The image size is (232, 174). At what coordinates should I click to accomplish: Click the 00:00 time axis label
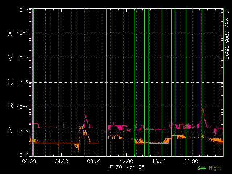[29, 161]
